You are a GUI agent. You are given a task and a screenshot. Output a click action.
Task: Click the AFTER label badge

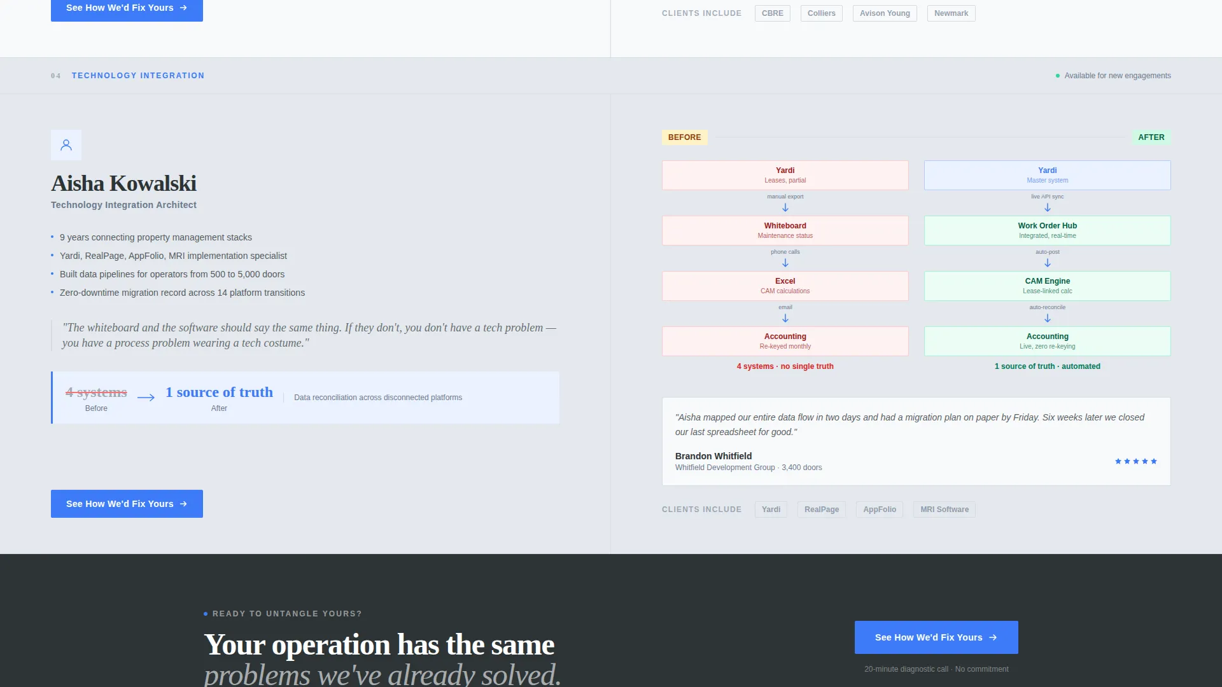(1151, 137)
